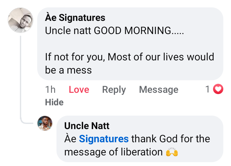This screenshot has width=231, height=166.
Task: Click the 'be a mess' comment text
Action: click(68, 70)
